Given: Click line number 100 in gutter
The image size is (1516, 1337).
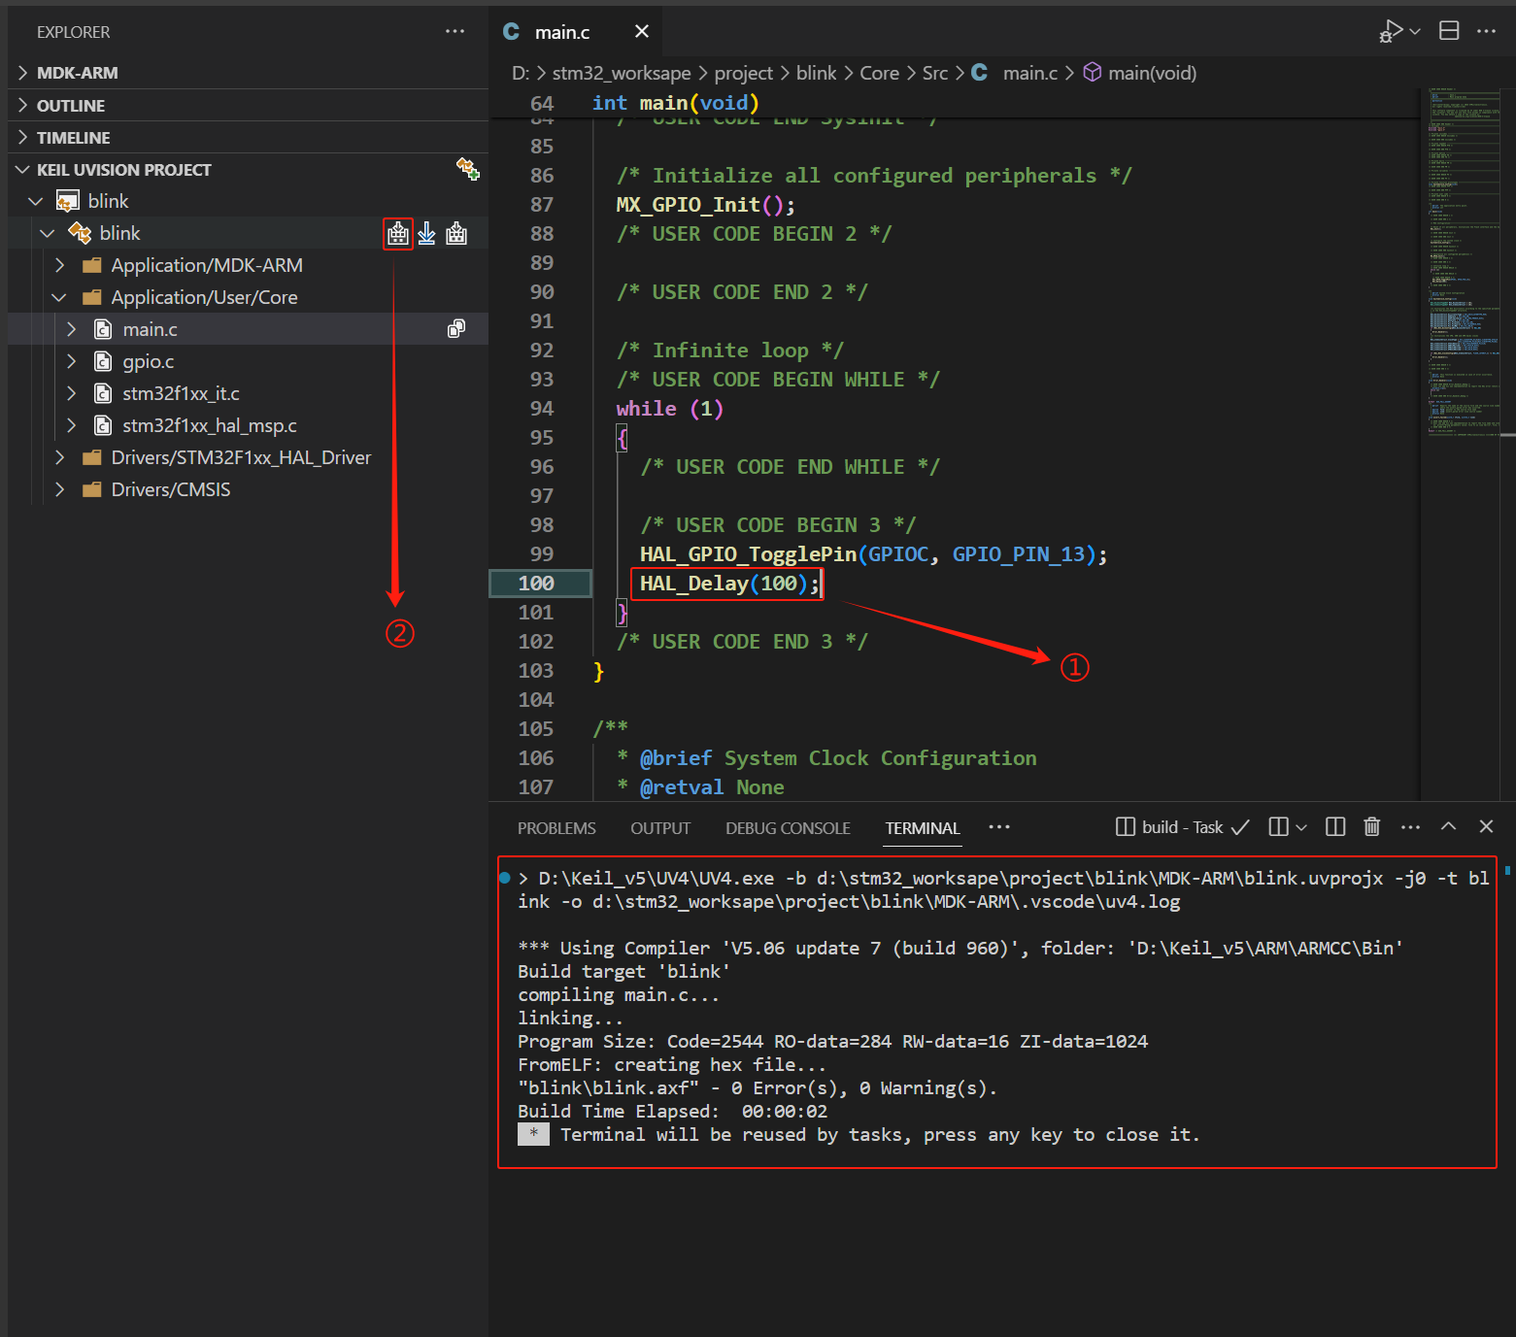Looking at the screenshot, I should [536, 583].
